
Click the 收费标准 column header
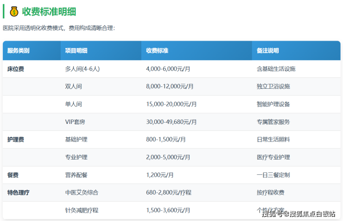pos(157,51)
